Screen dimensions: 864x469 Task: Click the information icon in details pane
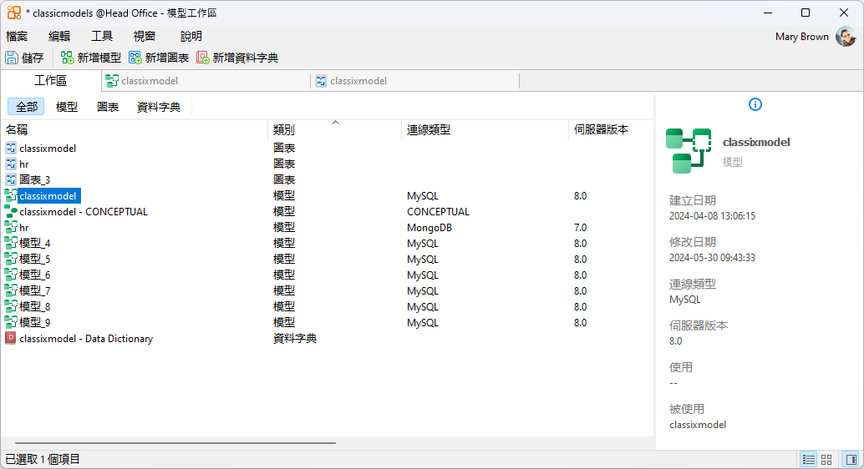pos(755,104)
